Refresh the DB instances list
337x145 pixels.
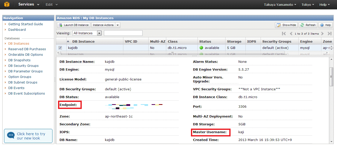pos(308,25)
